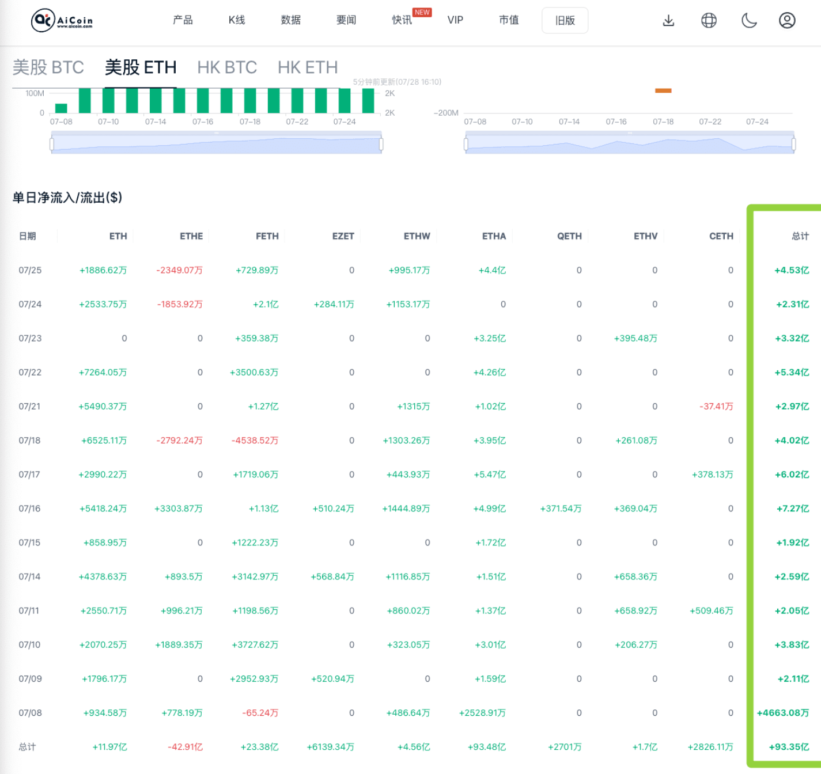This screenshot has height=774, width=821.
Task: Click the -37.41万 CETH cell
Action: 716,407
